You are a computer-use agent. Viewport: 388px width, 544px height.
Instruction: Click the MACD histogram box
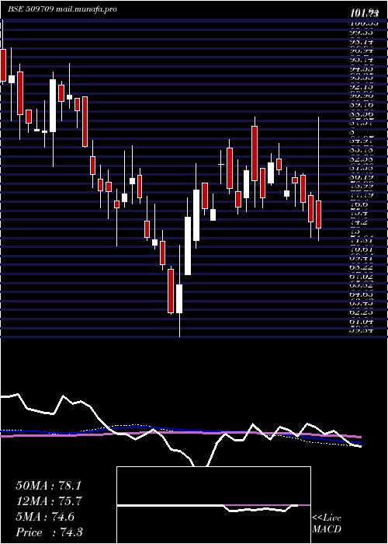(213, 505)
